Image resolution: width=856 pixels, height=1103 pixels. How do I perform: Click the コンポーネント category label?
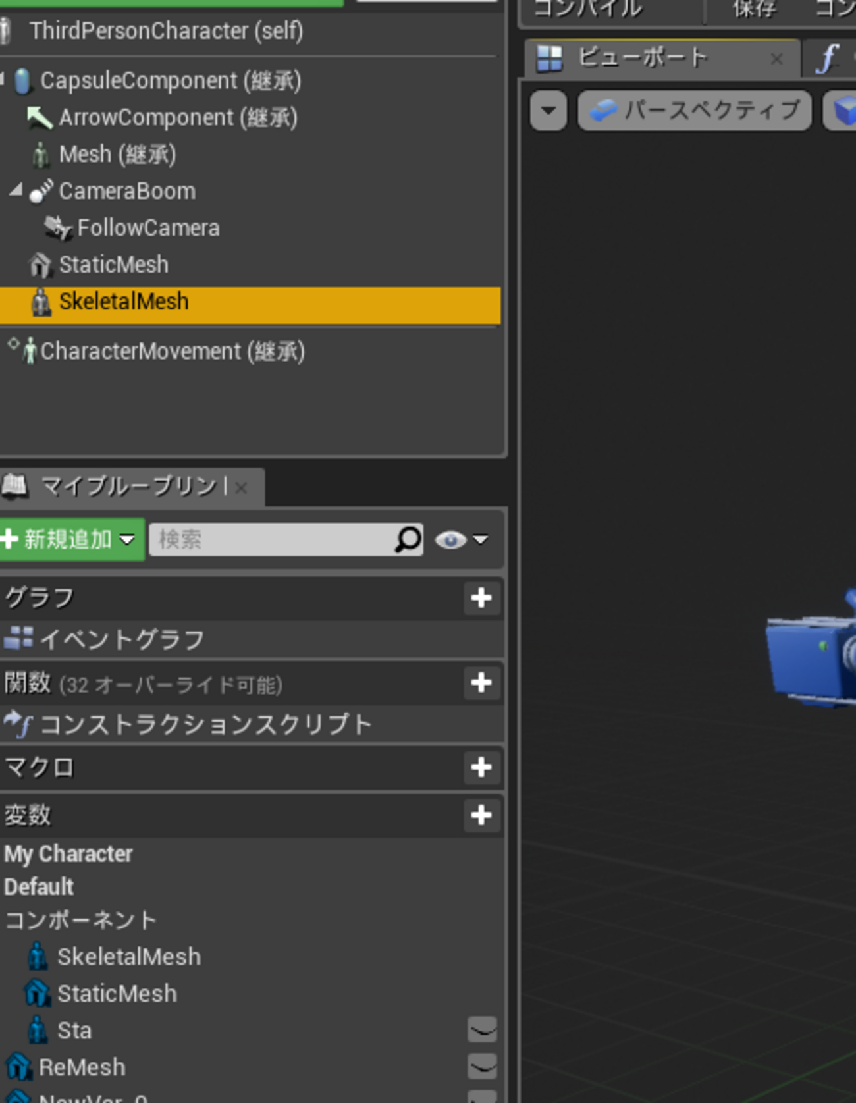point(80,920)
